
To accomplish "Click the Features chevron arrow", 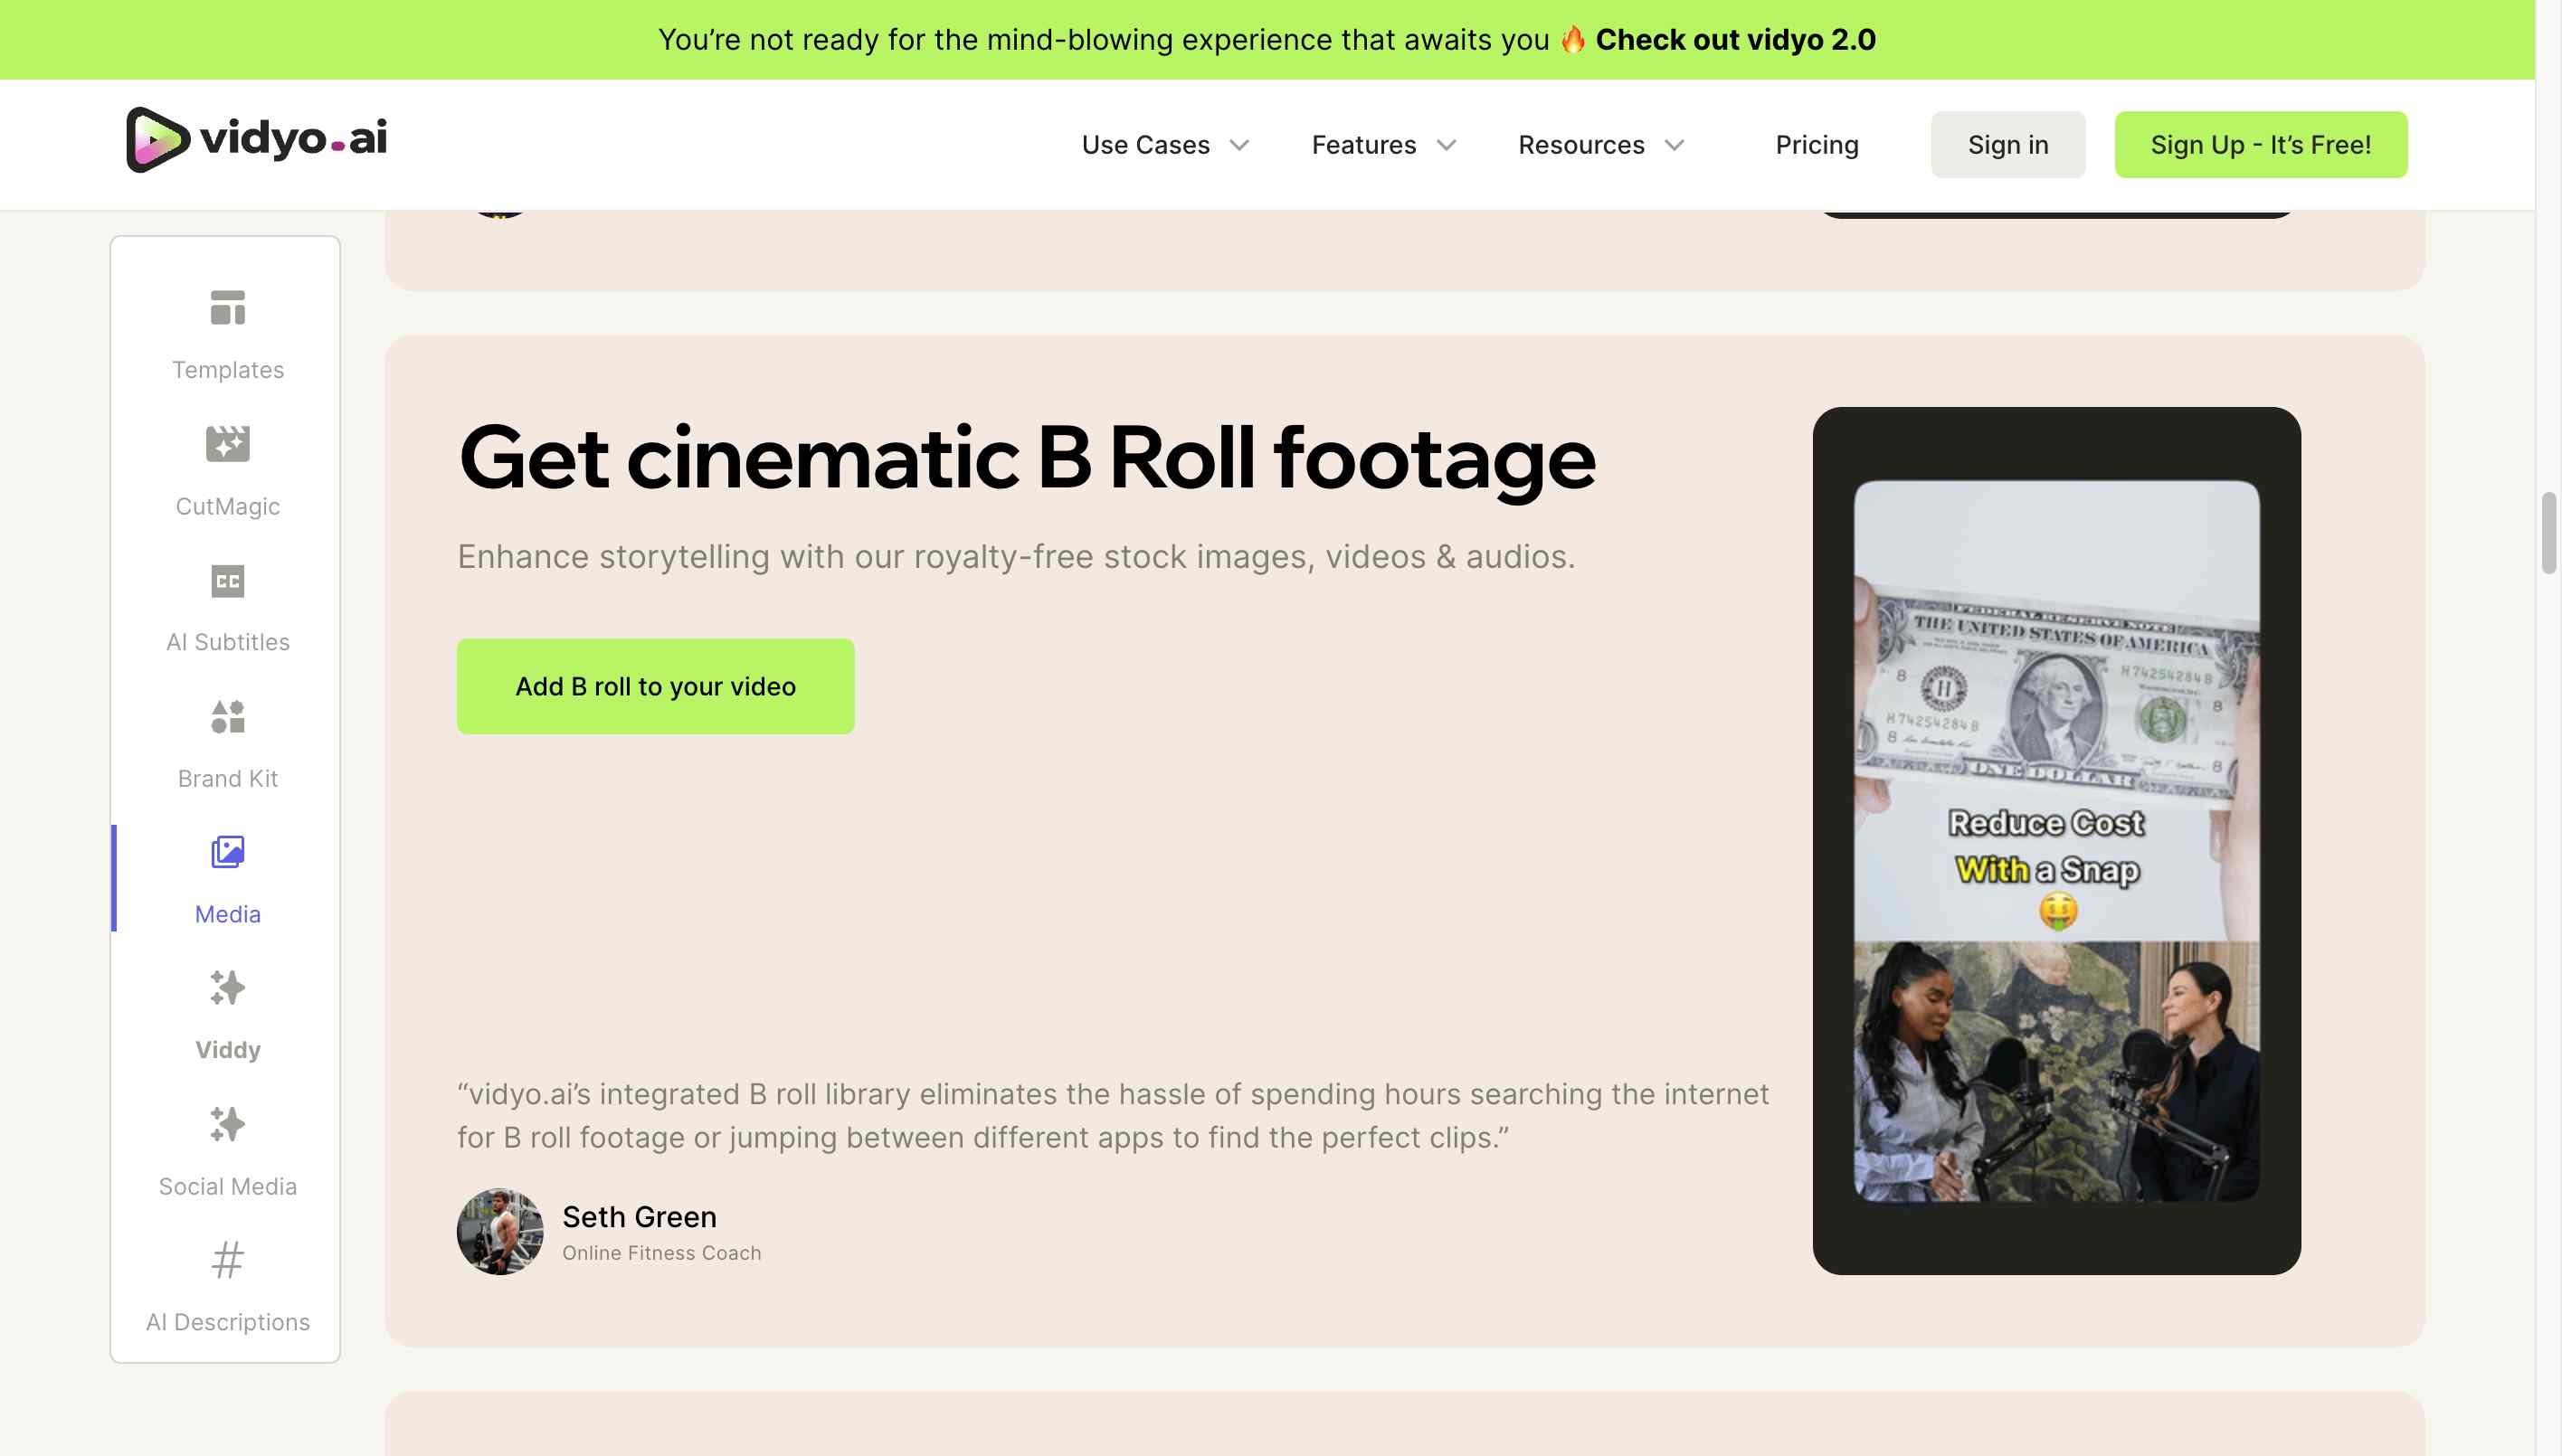I will (1447, 146).
